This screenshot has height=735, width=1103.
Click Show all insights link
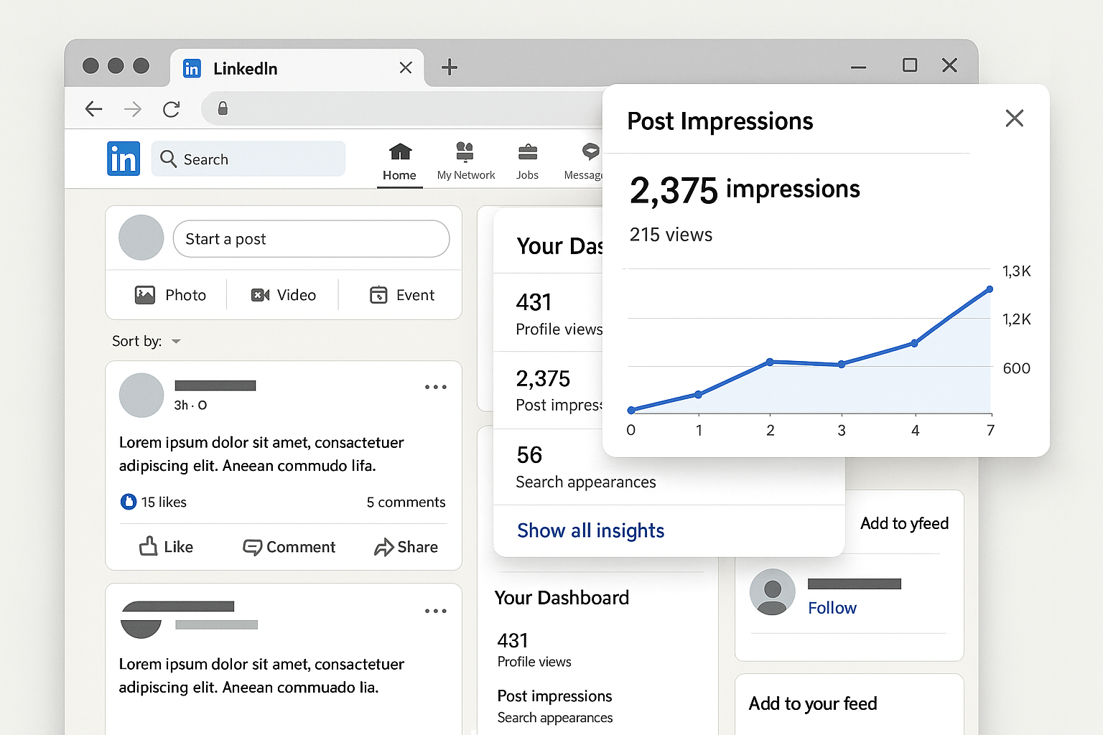click(590, 530)
